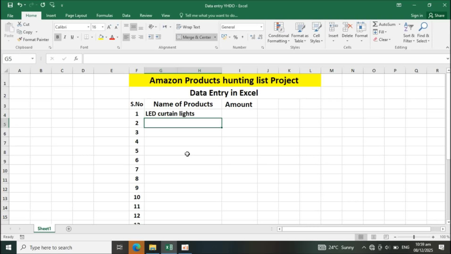451x254 pixels.
Task: Expand the Name Box dropdown arrow
Action: pos(32,58)
